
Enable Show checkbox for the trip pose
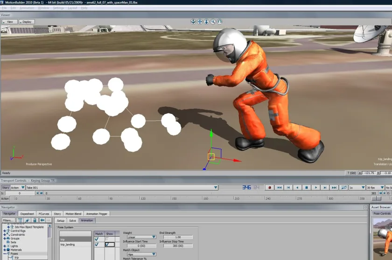coord(107,239)
